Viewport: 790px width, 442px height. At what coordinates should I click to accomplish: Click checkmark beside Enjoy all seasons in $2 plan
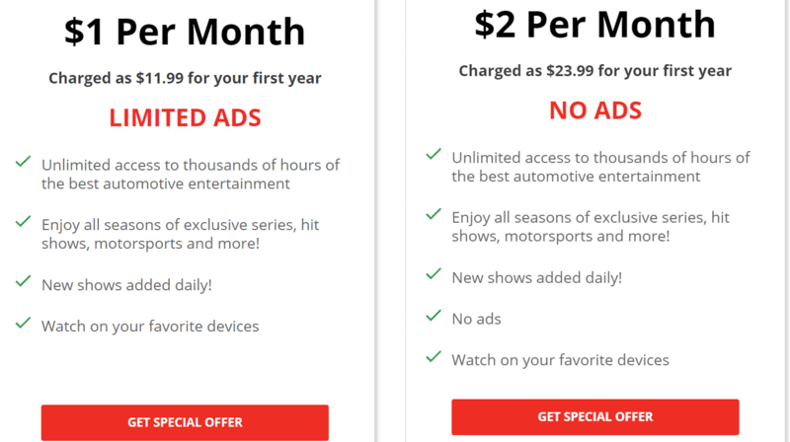[434, 214]
